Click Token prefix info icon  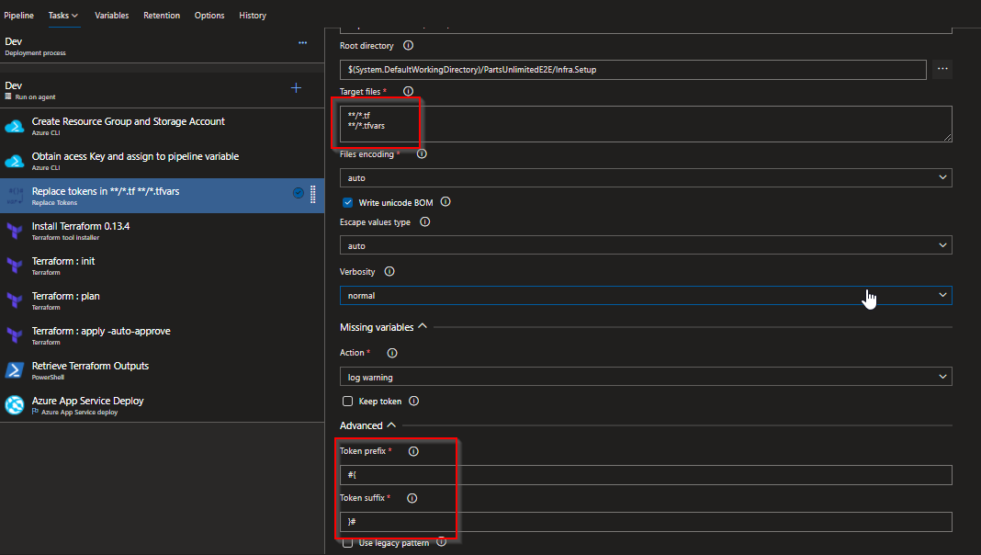(x=413, y=451)
